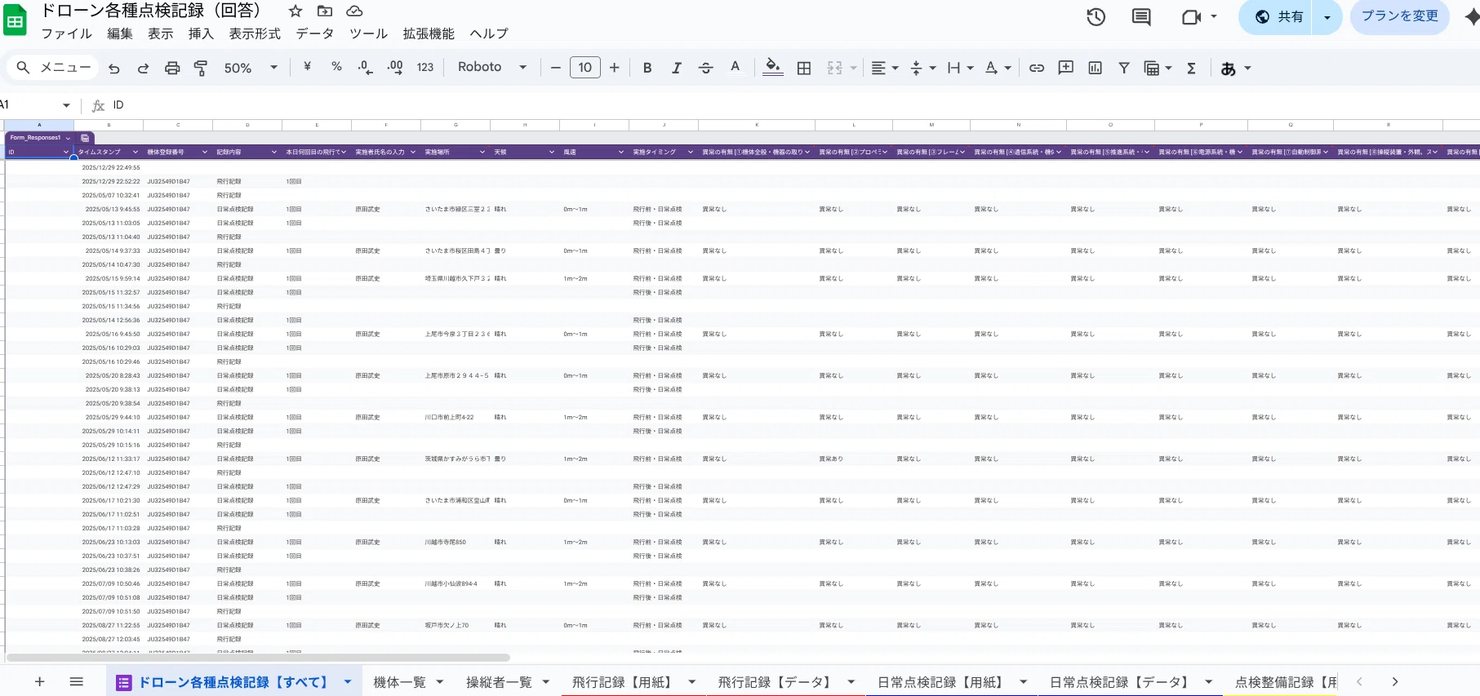
Task: Toggle italic formatting
Action: 676,68
